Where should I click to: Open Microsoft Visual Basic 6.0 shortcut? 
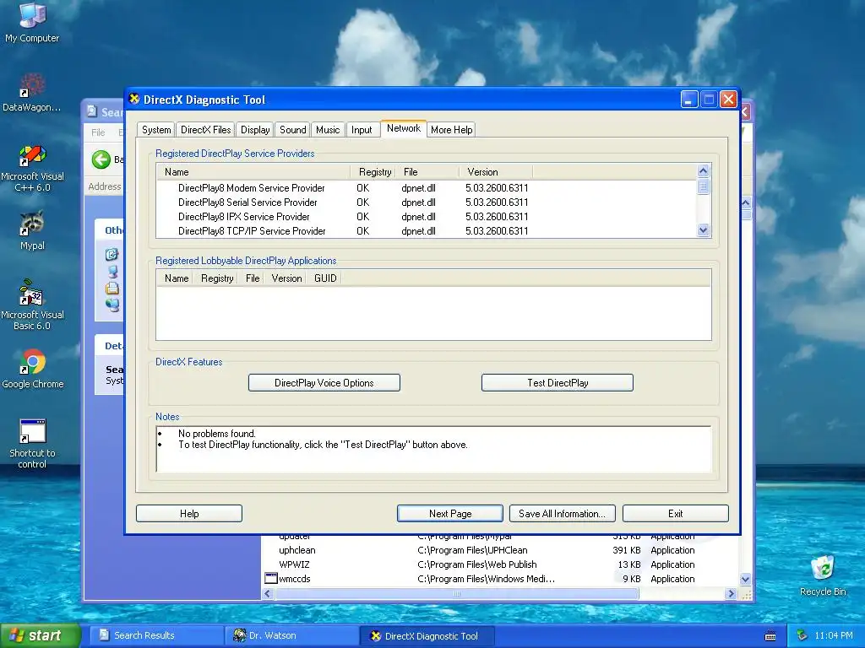click(32, 304)
